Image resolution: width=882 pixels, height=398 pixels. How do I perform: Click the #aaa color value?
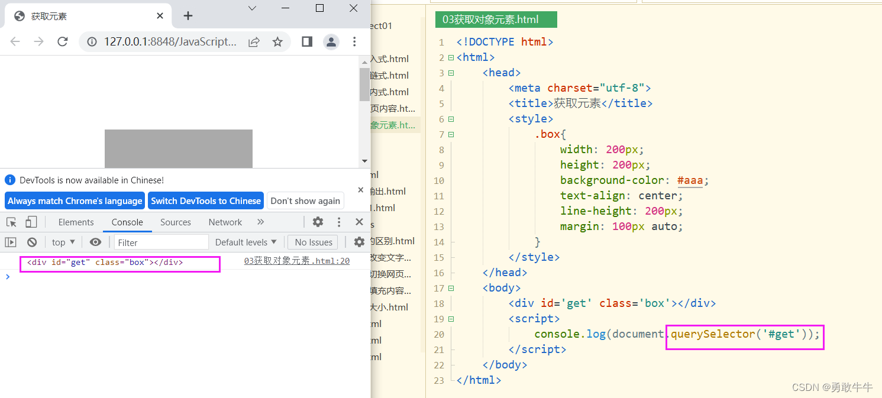(x=690, y=180)
